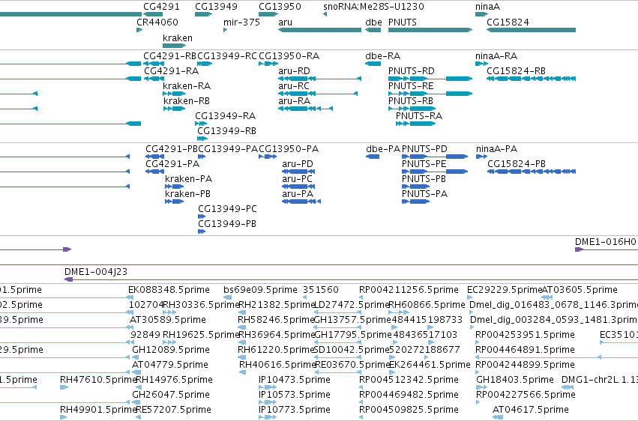The width and height of the screenshot is (638, 421).
Task: Click EST AT04617.5prime
Action: pyautogui.click(x=531, y=410)
